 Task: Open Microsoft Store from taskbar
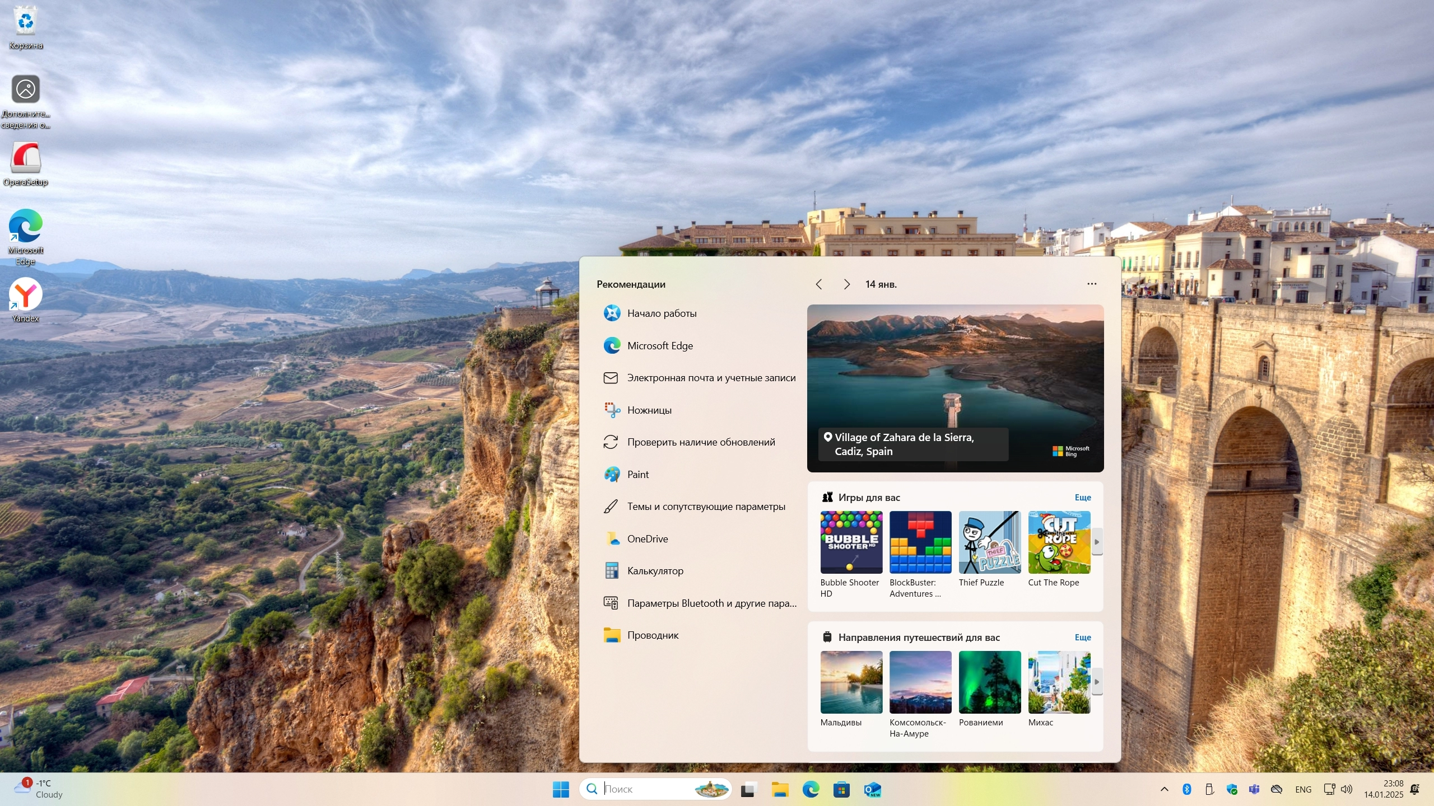(841, 789)
